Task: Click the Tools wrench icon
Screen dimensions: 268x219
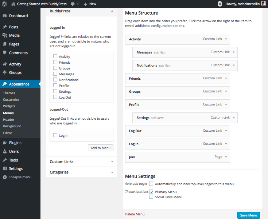Action: click(5, 160)
